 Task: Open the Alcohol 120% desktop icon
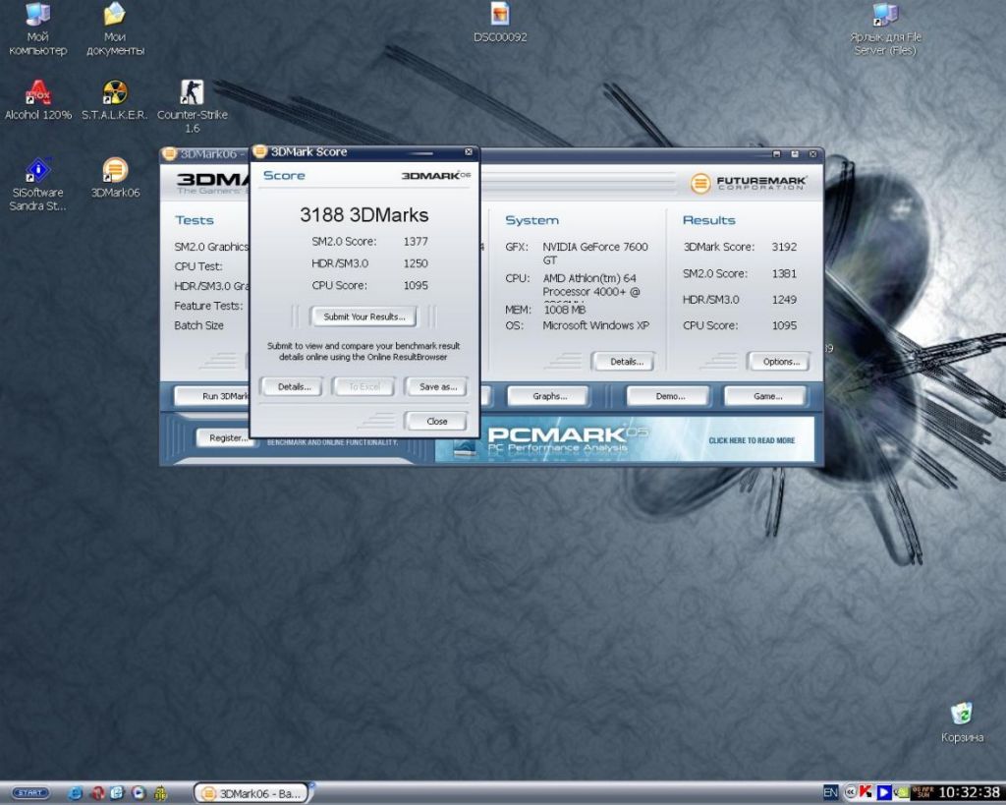pos(37,93)
